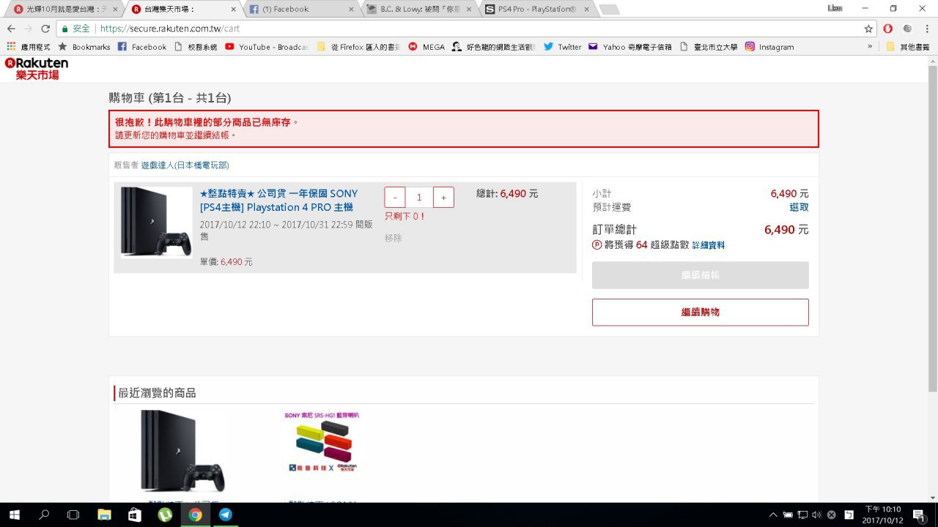Open the 從 Firefox 匯入的書籤 folder
The width and height of the screenshot is (938, 527).
[358, 47]
